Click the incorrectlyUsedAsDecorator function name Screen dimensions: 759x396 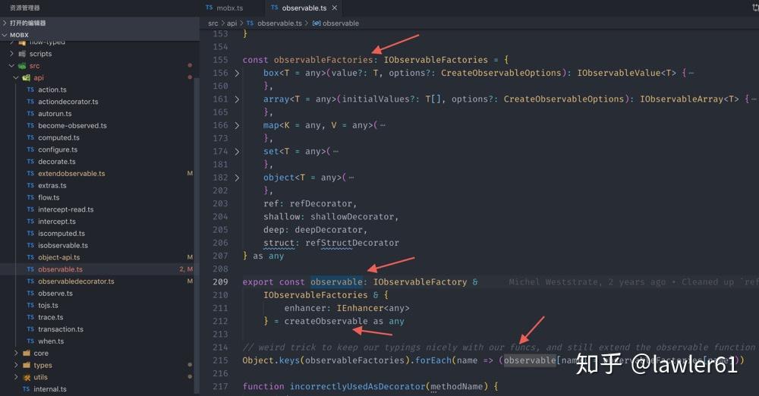[357, 386]
